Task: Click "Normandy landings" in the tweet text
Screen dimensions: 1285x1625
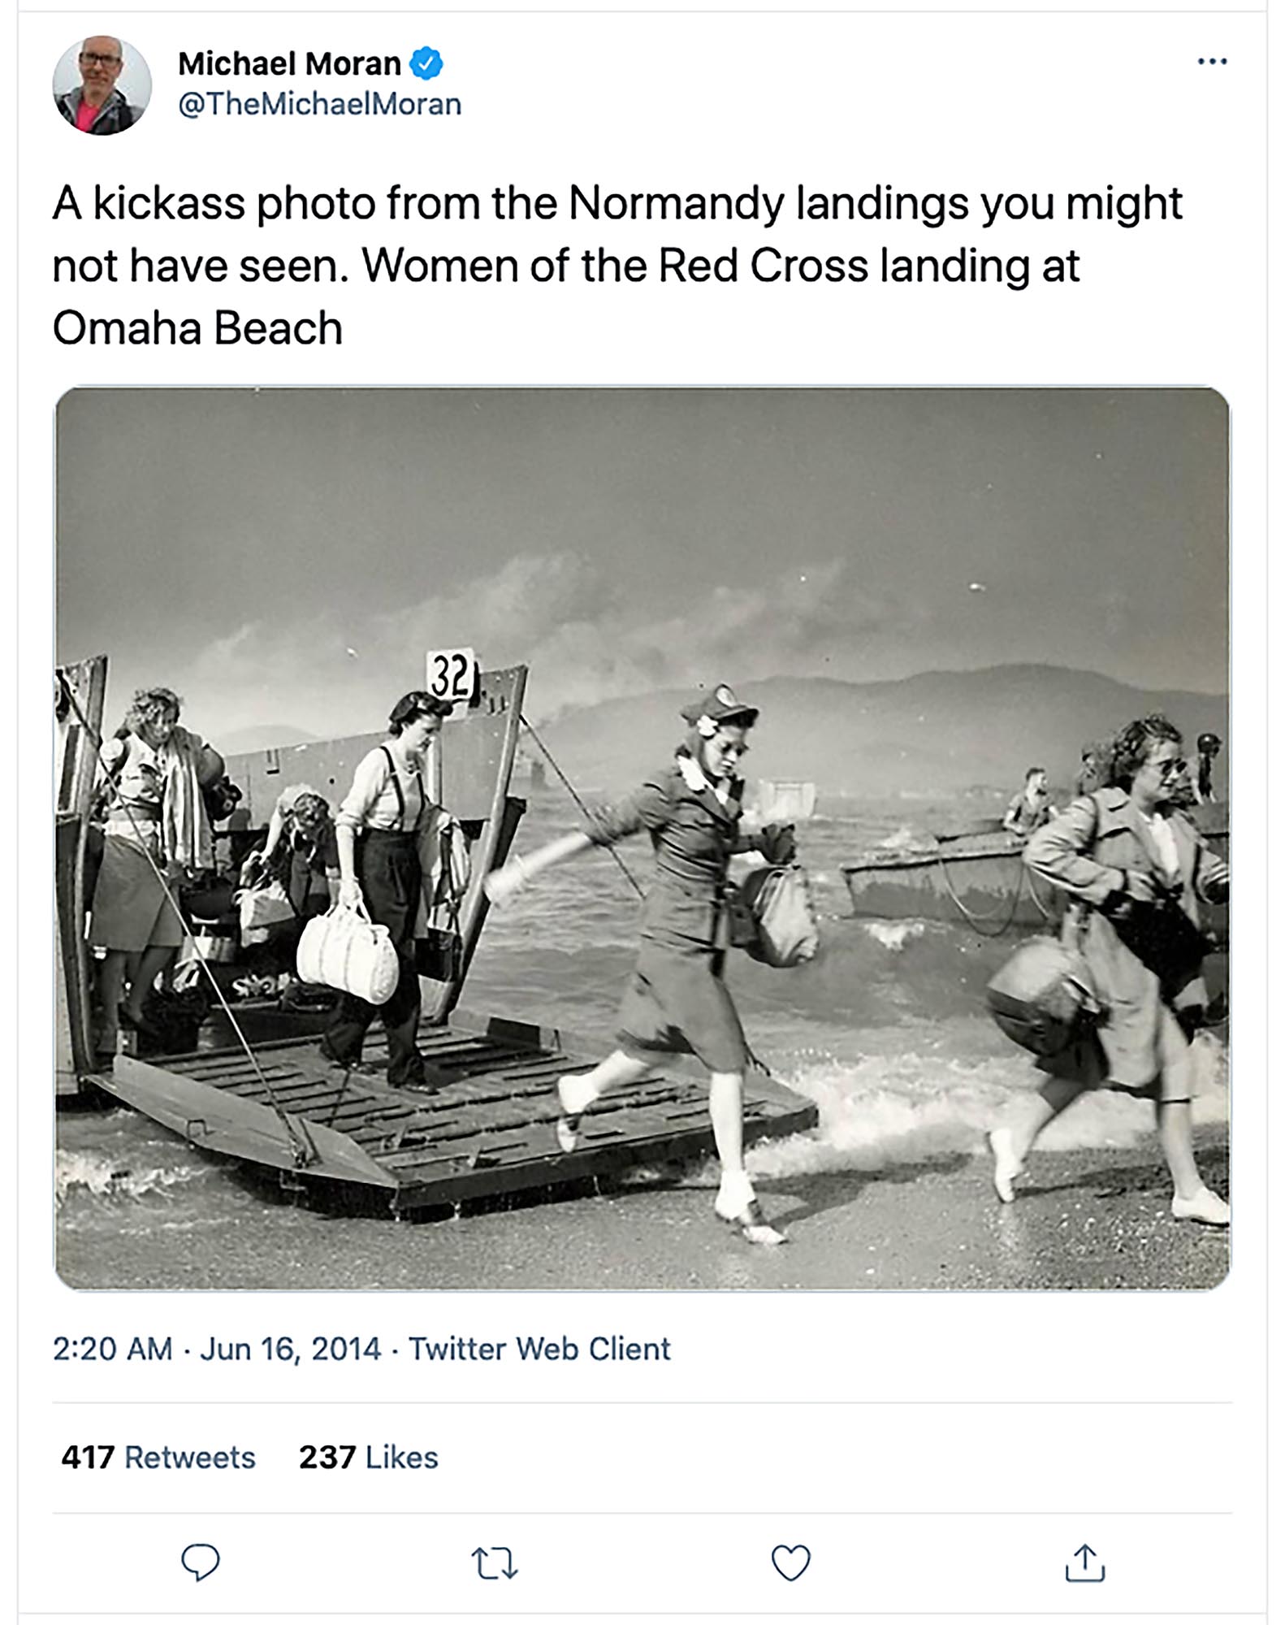Action: (768, 203)
